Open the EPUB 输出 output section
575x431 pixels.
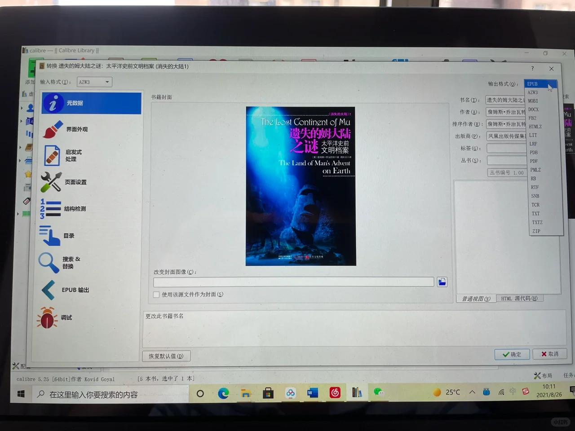click(x=66, y=290)
